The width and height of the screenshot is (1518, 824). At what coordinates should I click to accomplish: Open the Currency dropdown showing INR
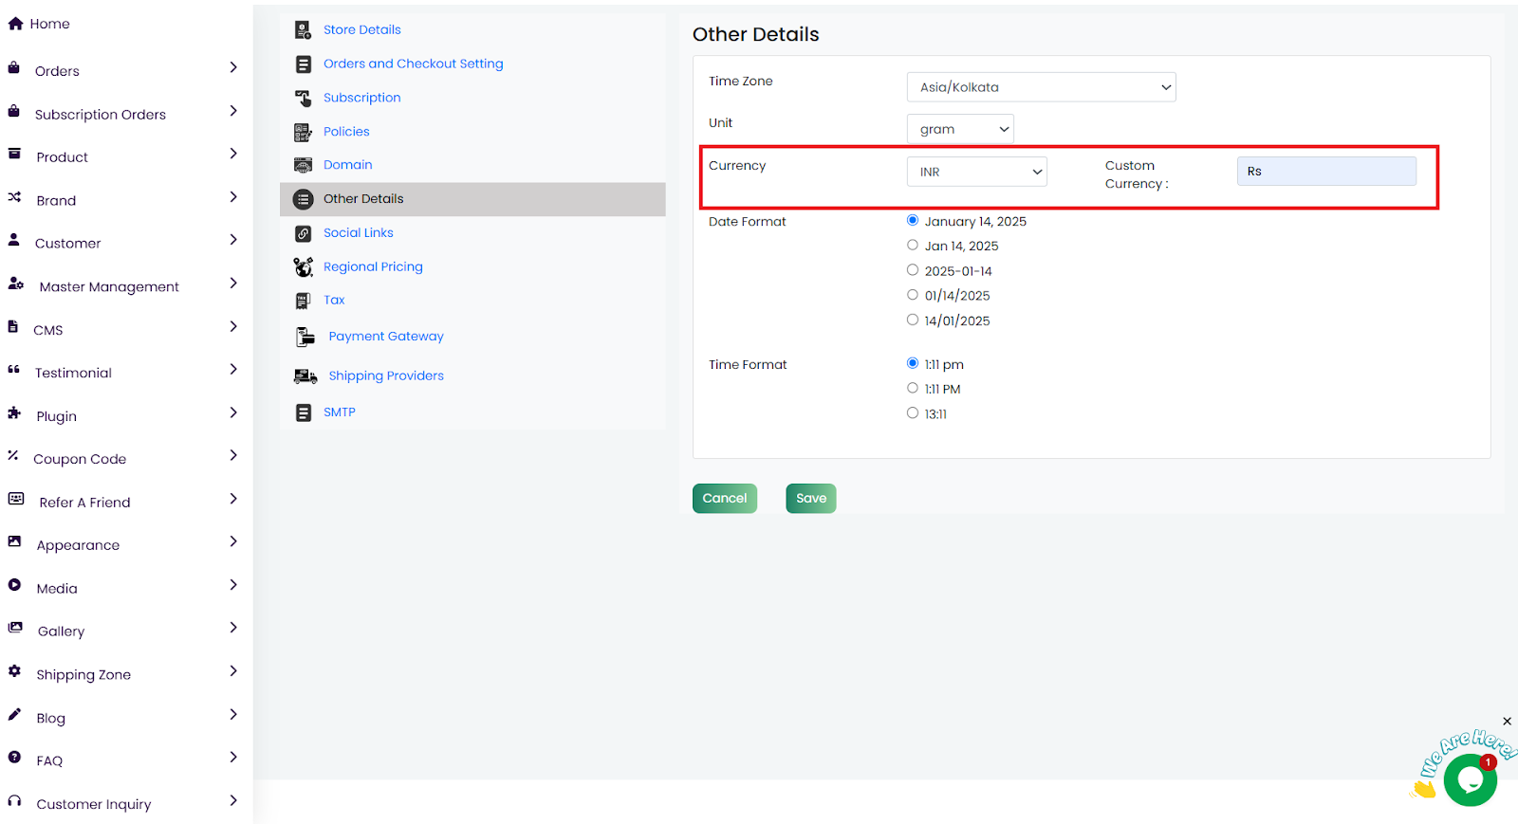point(976,172)
